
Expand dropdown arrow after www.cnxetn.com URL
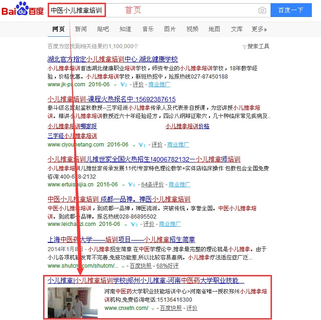pyautogui.click(x=153, y=309)
